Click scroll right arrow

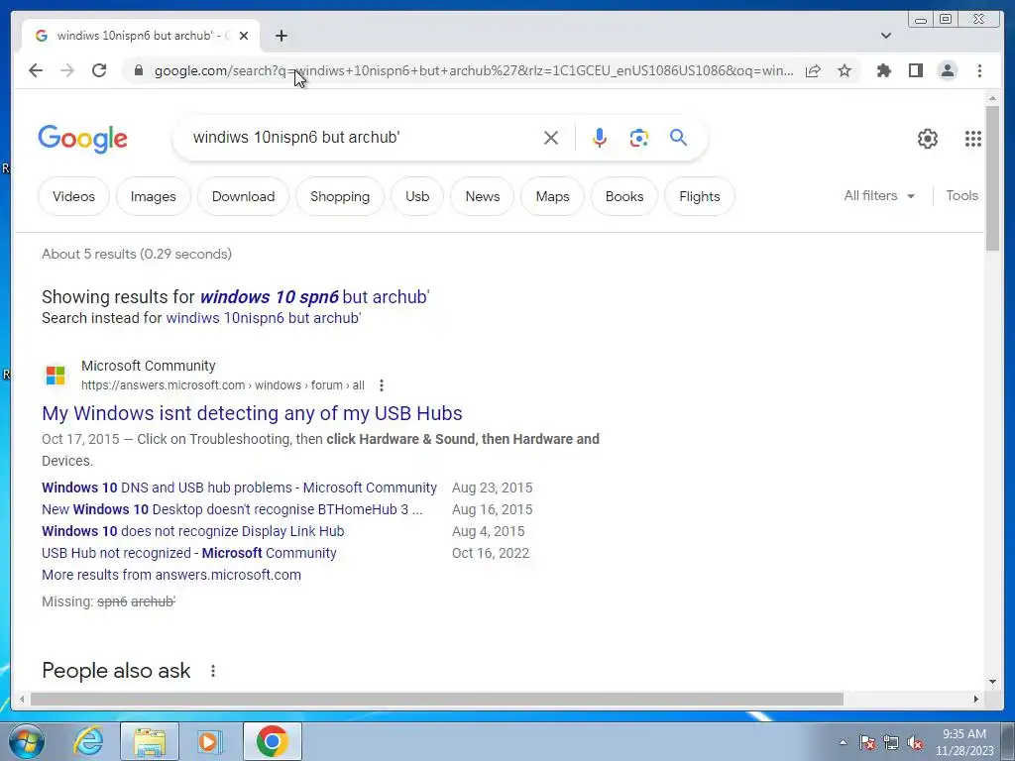975,700
